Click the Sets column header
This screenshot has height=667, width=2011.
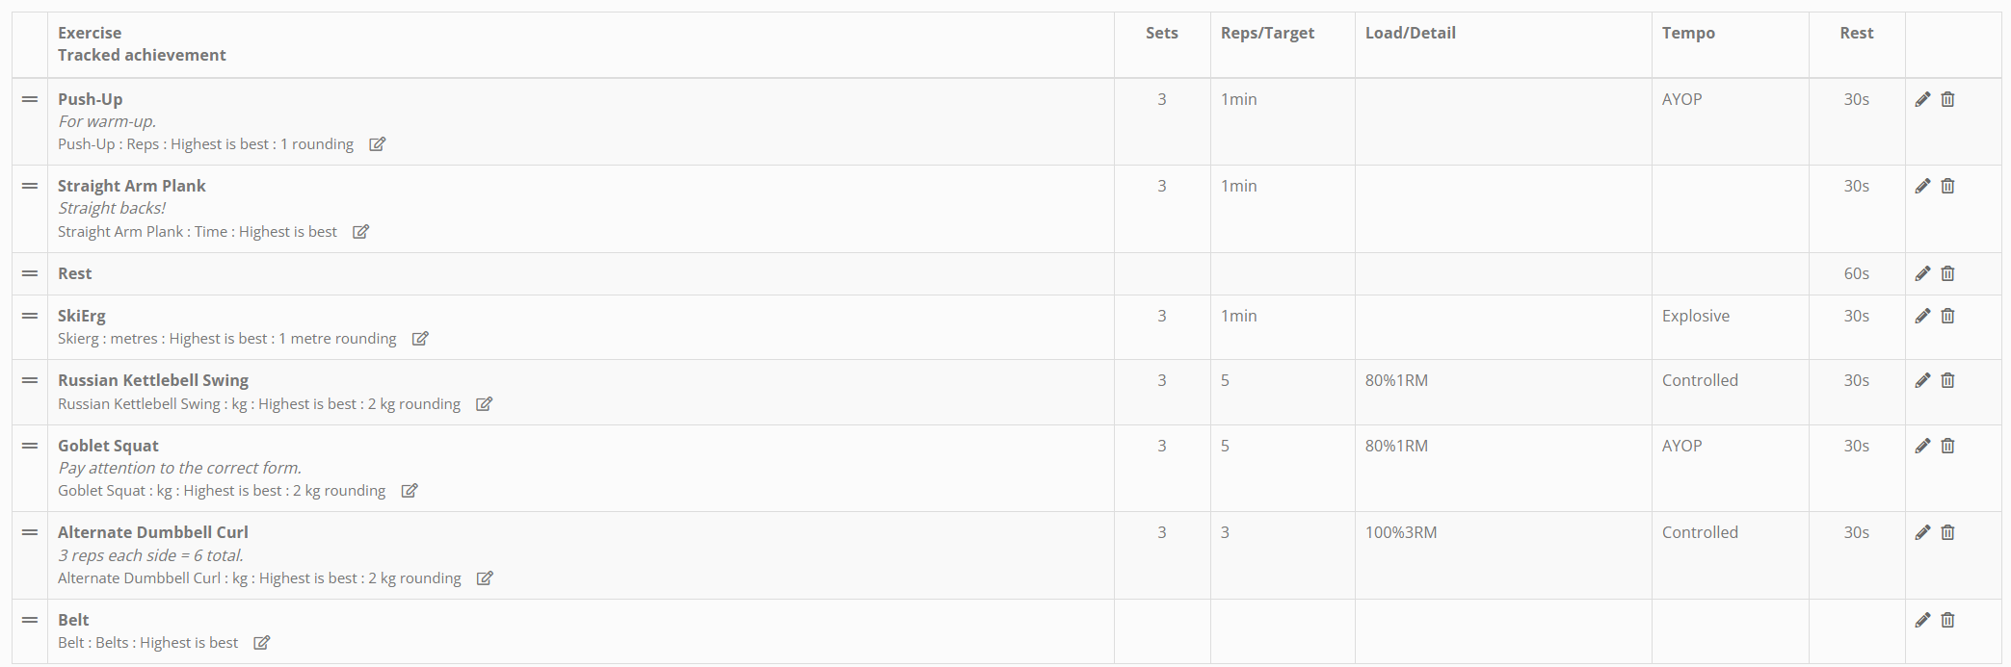point(1161,33)
